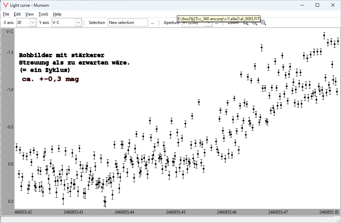This screenshot has width=341, height=223.
Task: Click the ellipsis button beside Aperture dropdown
Action: click(216, 23)
